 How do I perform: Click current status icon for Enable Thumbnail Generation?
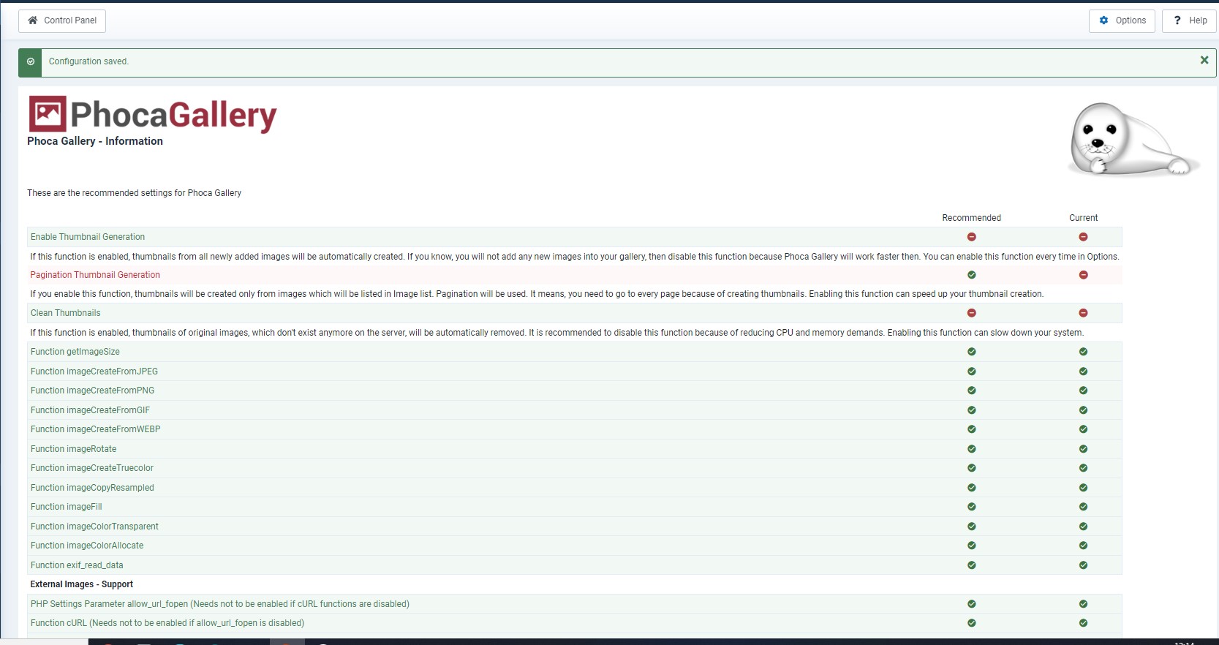(x=1084, y=237)
